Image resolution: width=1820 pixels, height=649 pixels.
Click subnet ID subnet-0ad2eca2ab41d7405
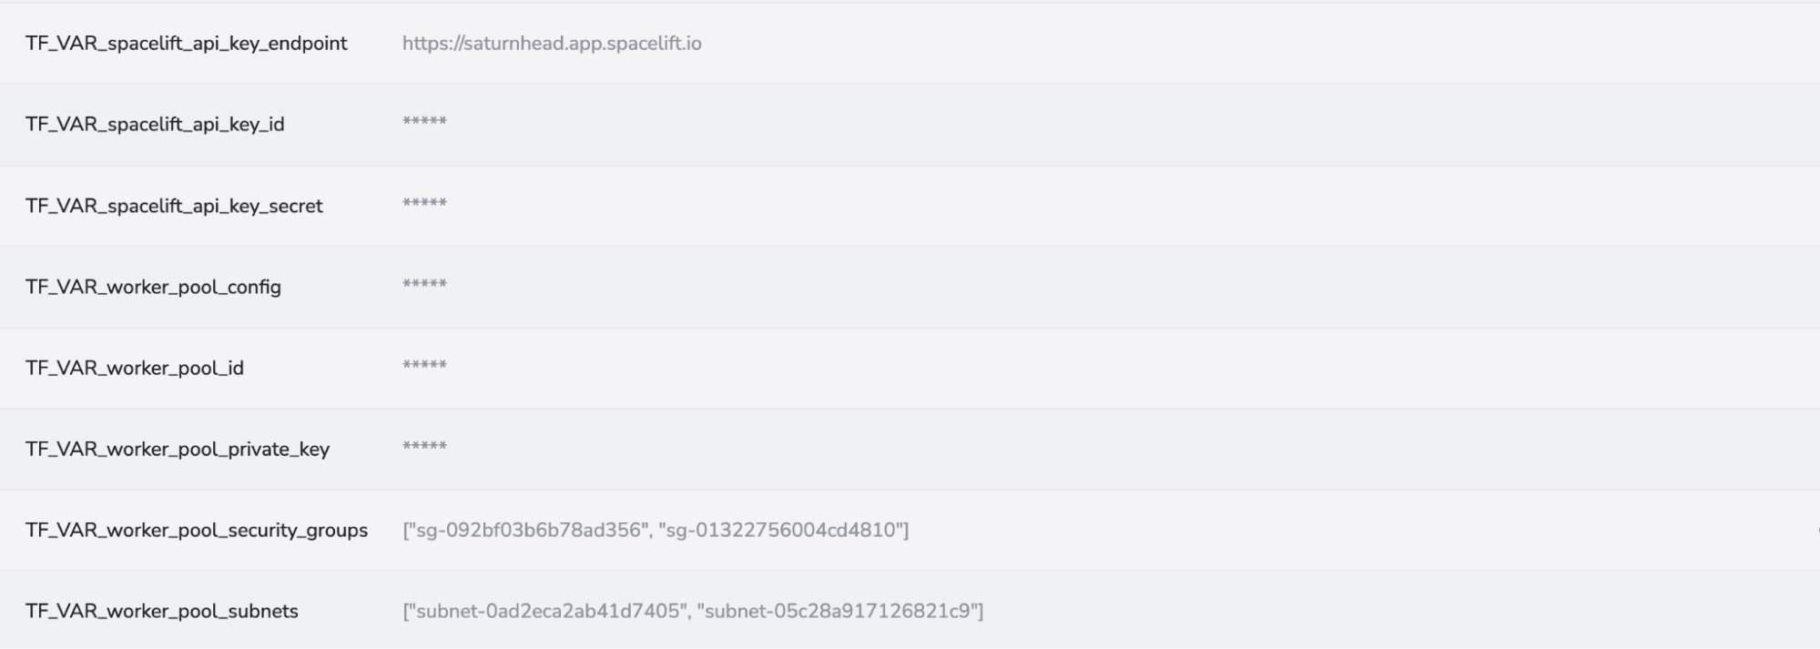pos(547,611)
